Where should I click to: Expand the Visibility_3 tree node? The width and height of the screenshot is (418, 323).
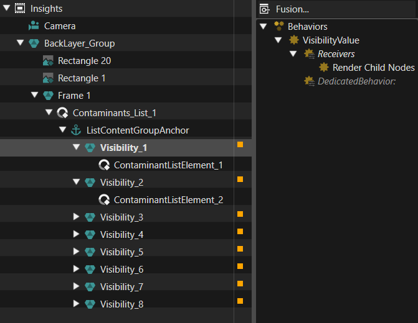[x=76, y=217]
